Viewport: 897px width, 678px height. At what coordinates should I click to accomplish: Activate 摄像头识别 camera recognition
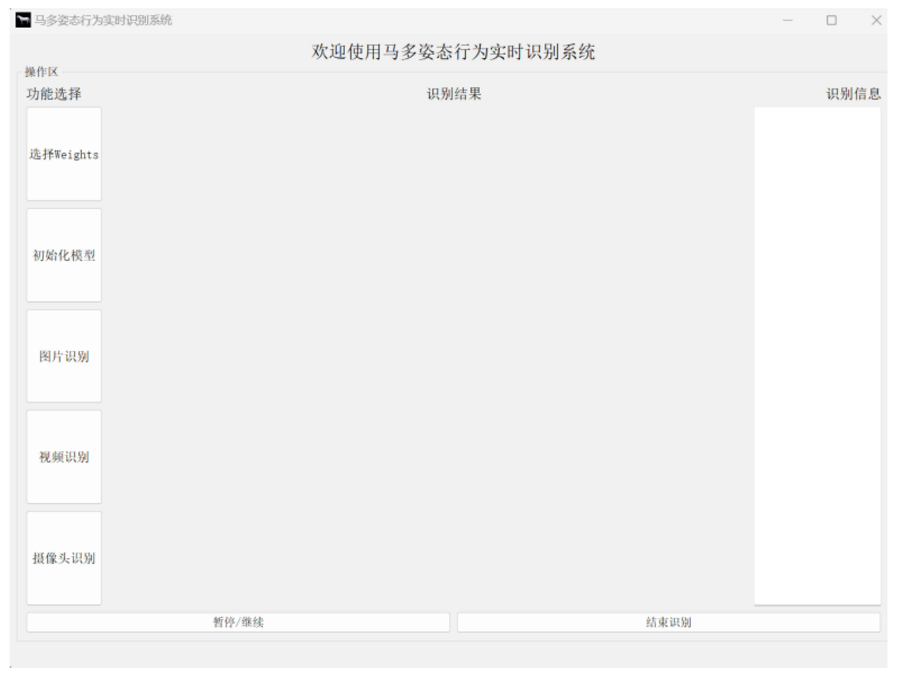[x=64, y=558]
